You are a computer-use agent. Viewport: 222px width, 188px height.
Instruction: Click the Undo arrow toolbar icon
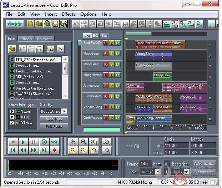click(x=76, y=24)
